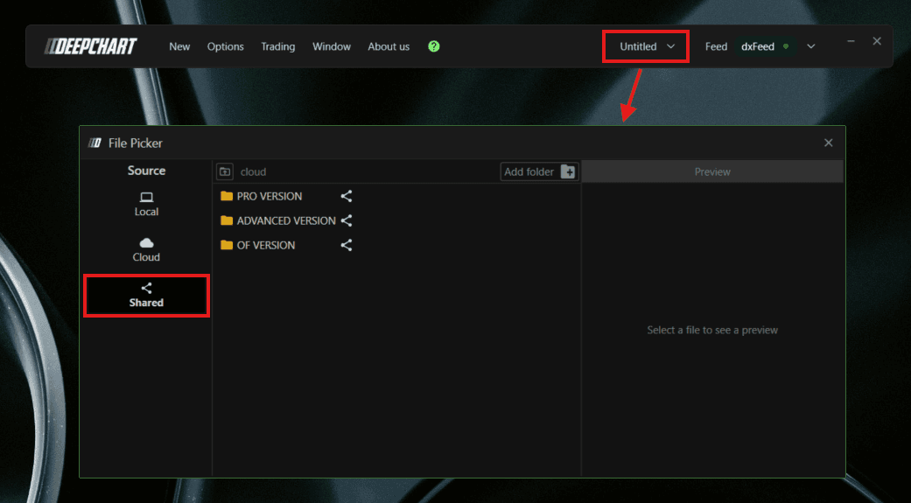Click the dxFeed feed selector
This screenshot has height=503, width=911.
click(x=765, y=46)
